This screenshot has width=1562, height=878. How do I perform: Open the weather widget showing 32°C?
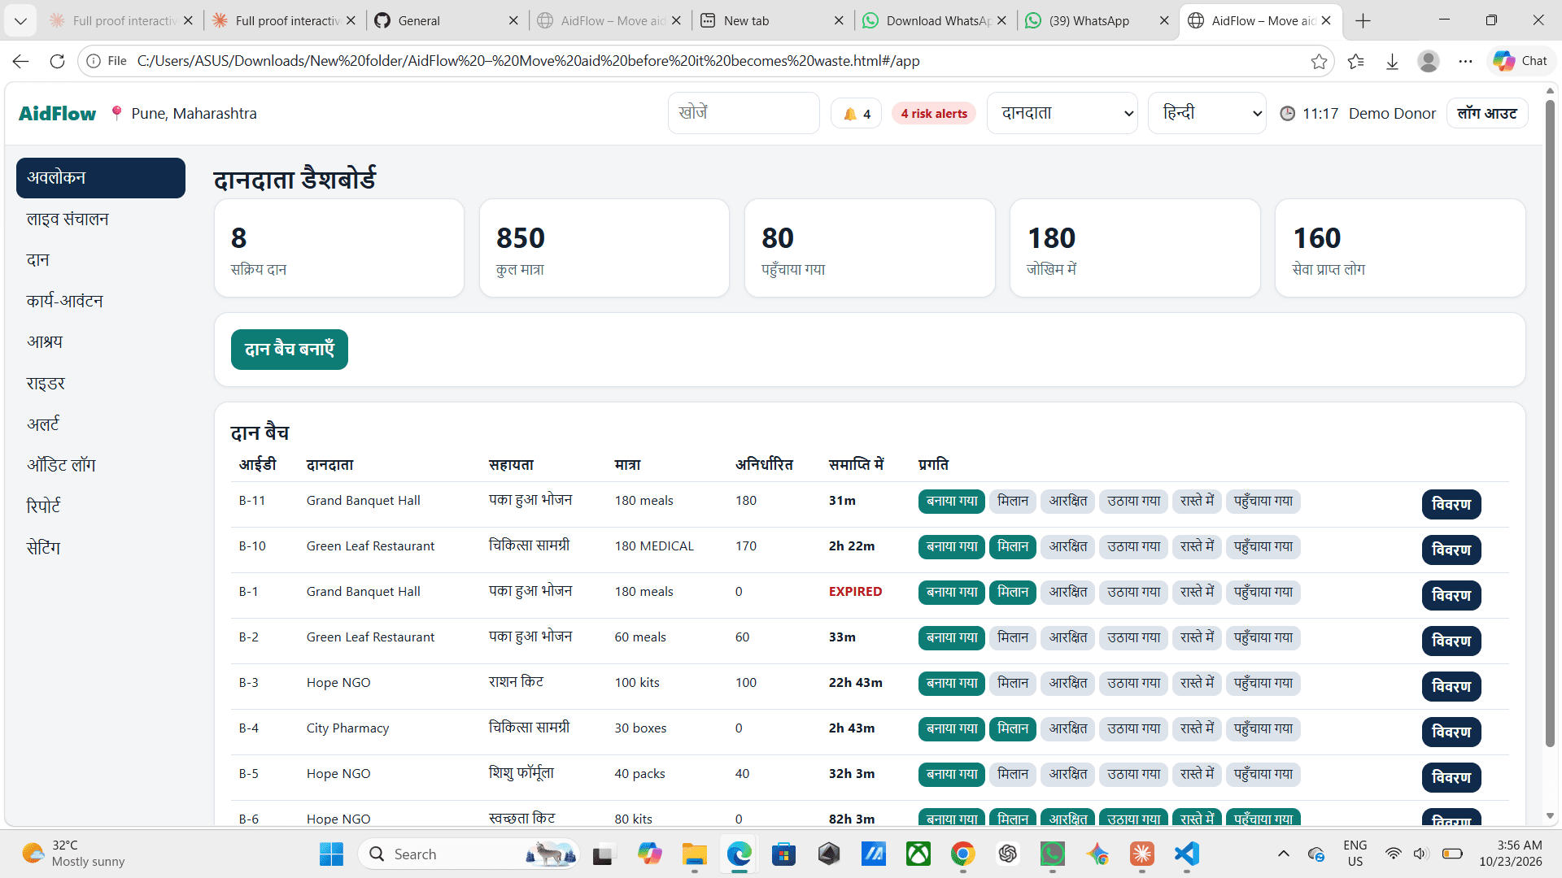tap(73, 854)
